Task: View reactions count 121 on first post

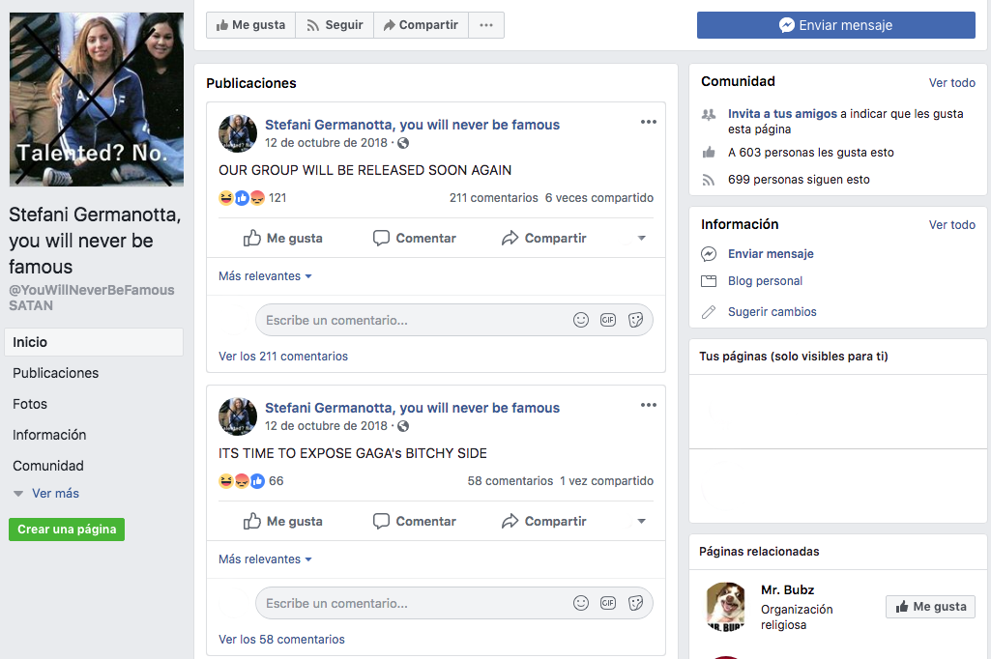Action: coord(277,198)
